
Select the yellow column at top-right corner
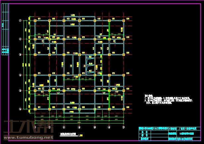(123, 20)
